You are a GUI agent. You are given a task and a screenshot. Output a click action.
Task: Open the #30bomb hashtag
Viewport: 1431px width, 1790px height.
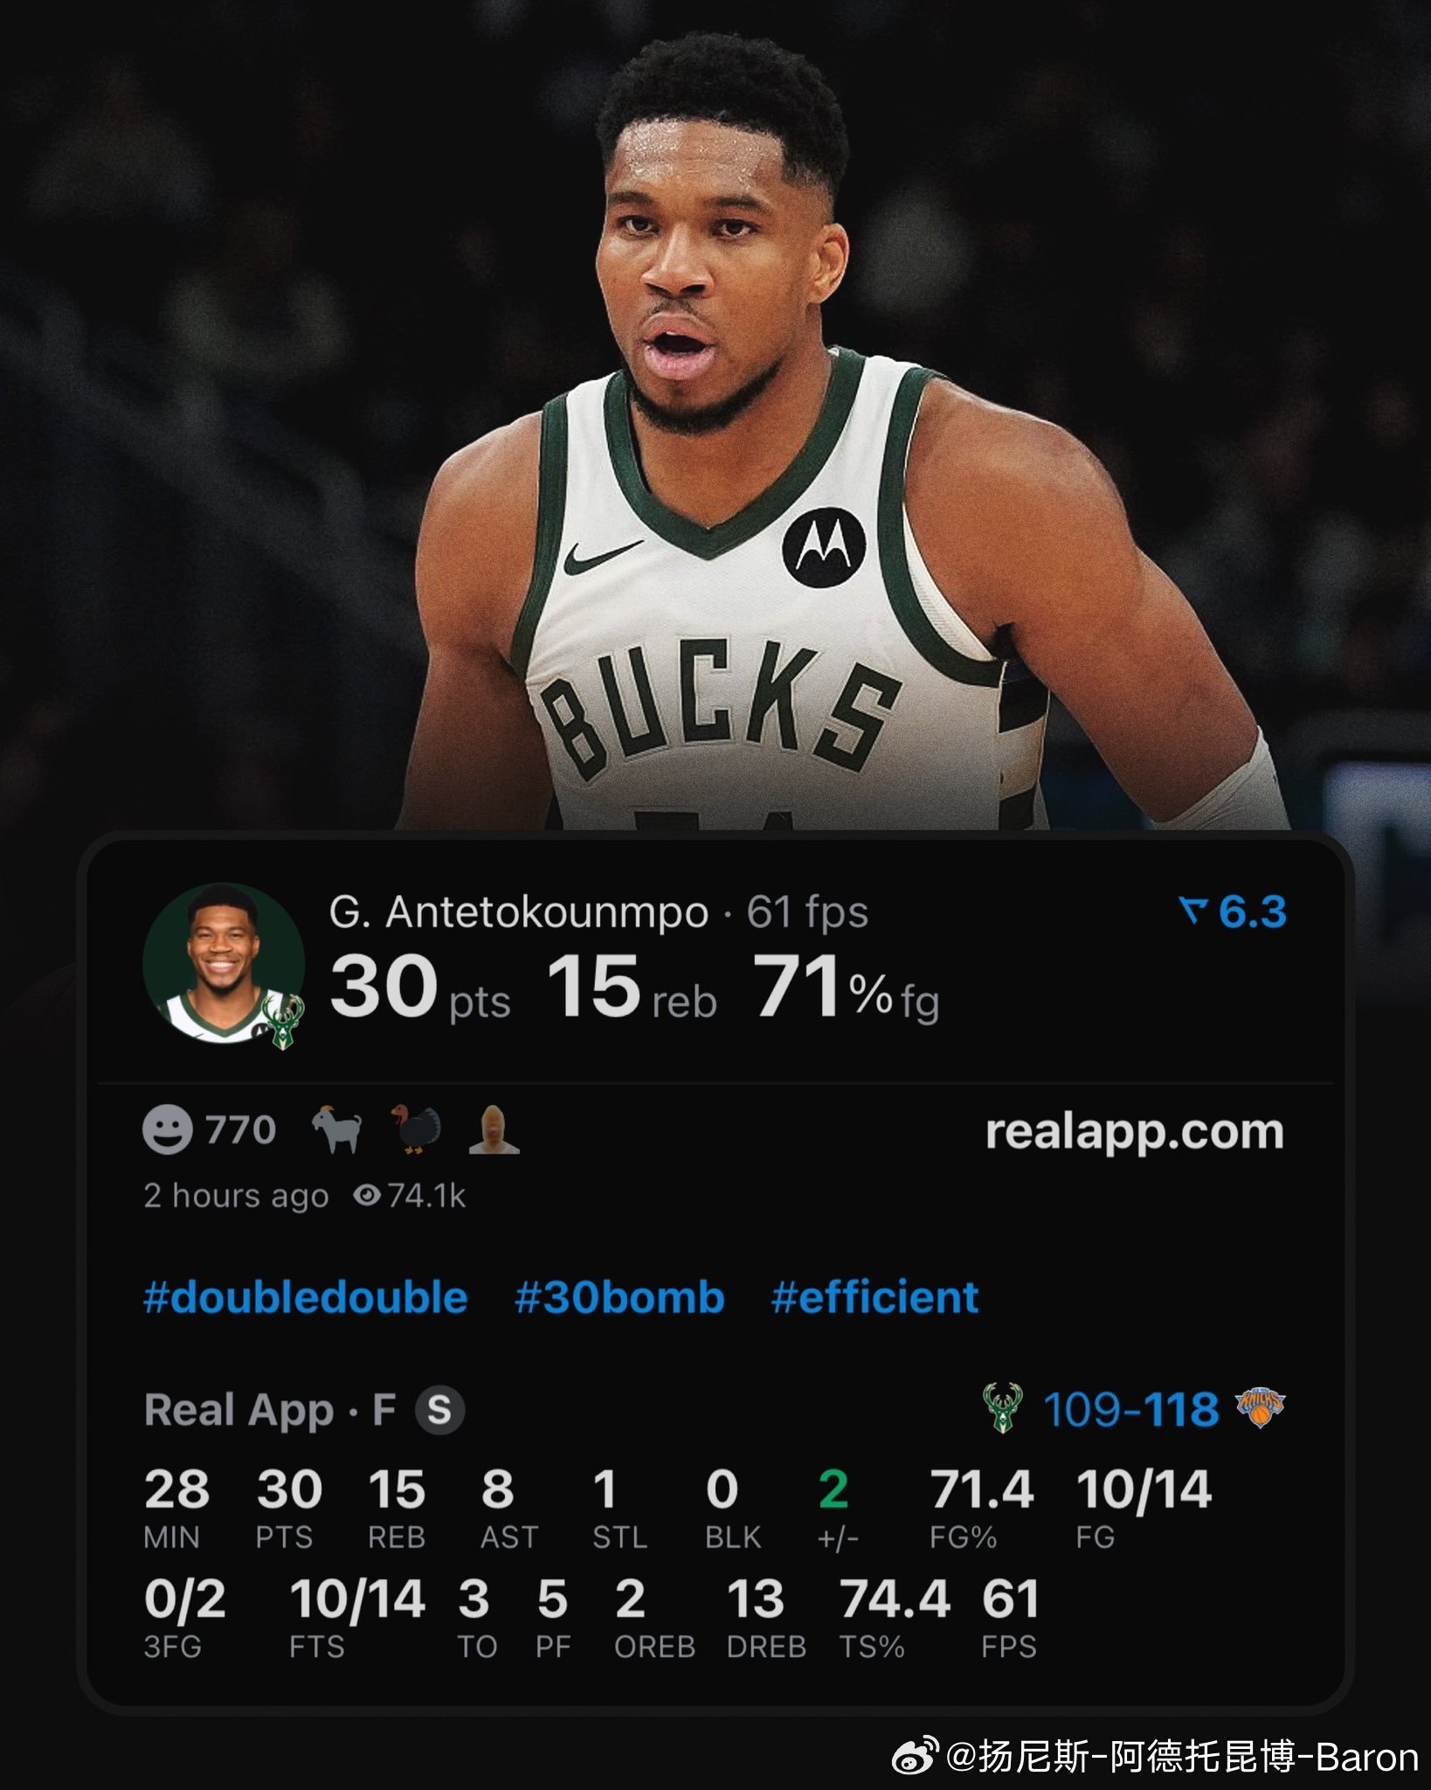[x=619, y=1297]
